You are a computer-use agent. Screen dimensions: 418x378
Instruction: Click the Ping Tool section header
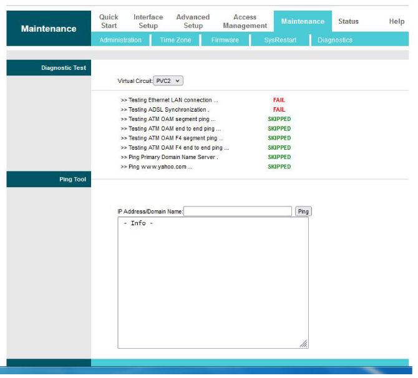tap(72, 180)
